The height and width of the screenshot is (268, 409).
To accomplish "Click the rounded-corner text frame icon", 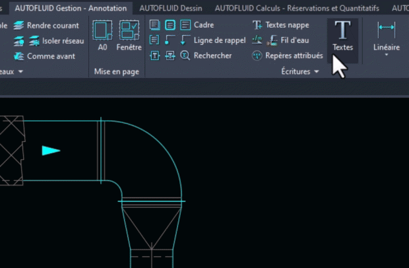I will click(170, 25).
